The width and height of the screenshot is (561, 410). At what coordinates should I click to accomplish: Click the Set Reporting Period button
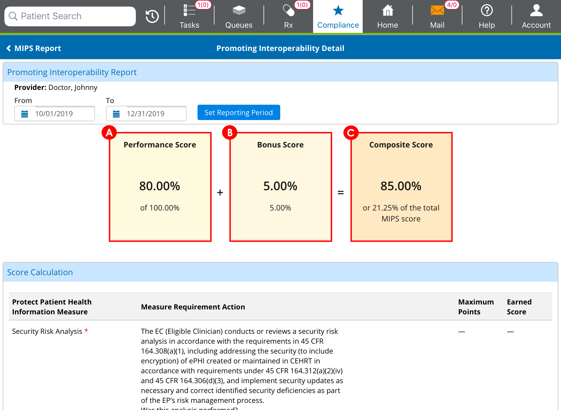point(239,113)
